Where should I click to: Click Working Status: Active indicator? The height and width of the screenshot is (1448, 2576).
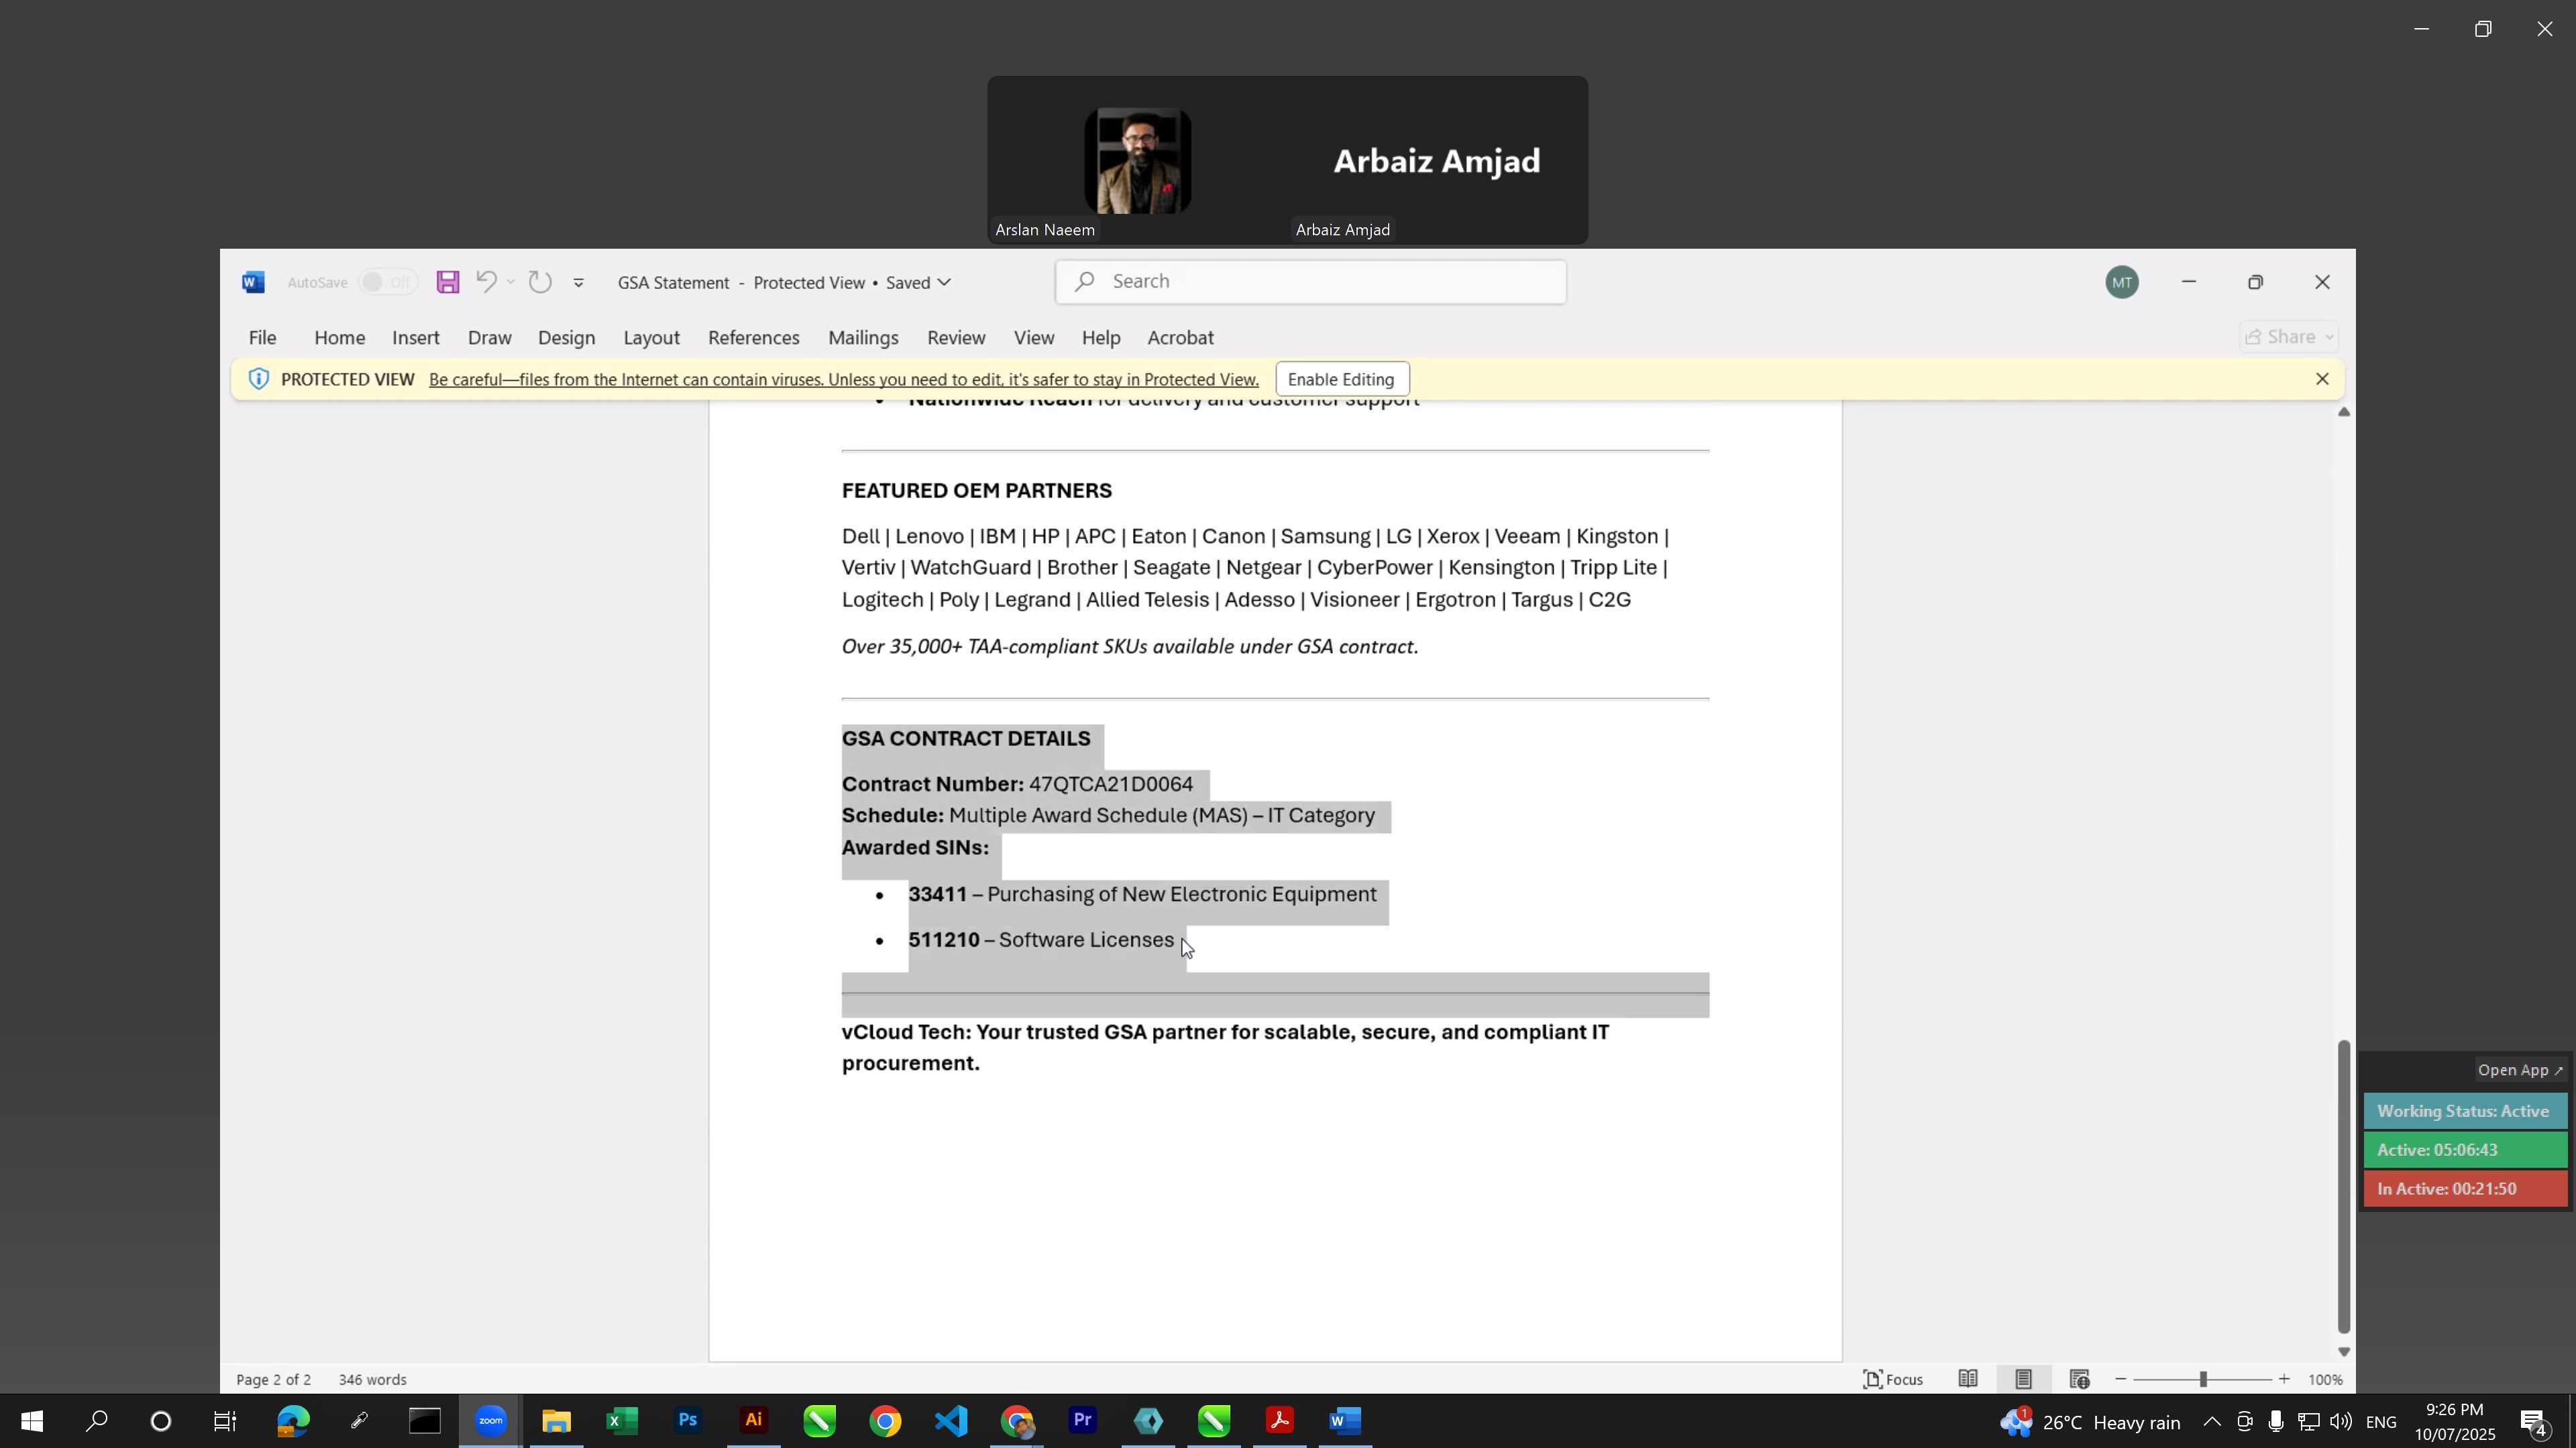pos(2465,1111)
